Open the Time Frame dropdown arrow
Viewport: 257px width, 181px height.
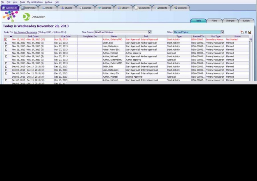coord(149,32)
